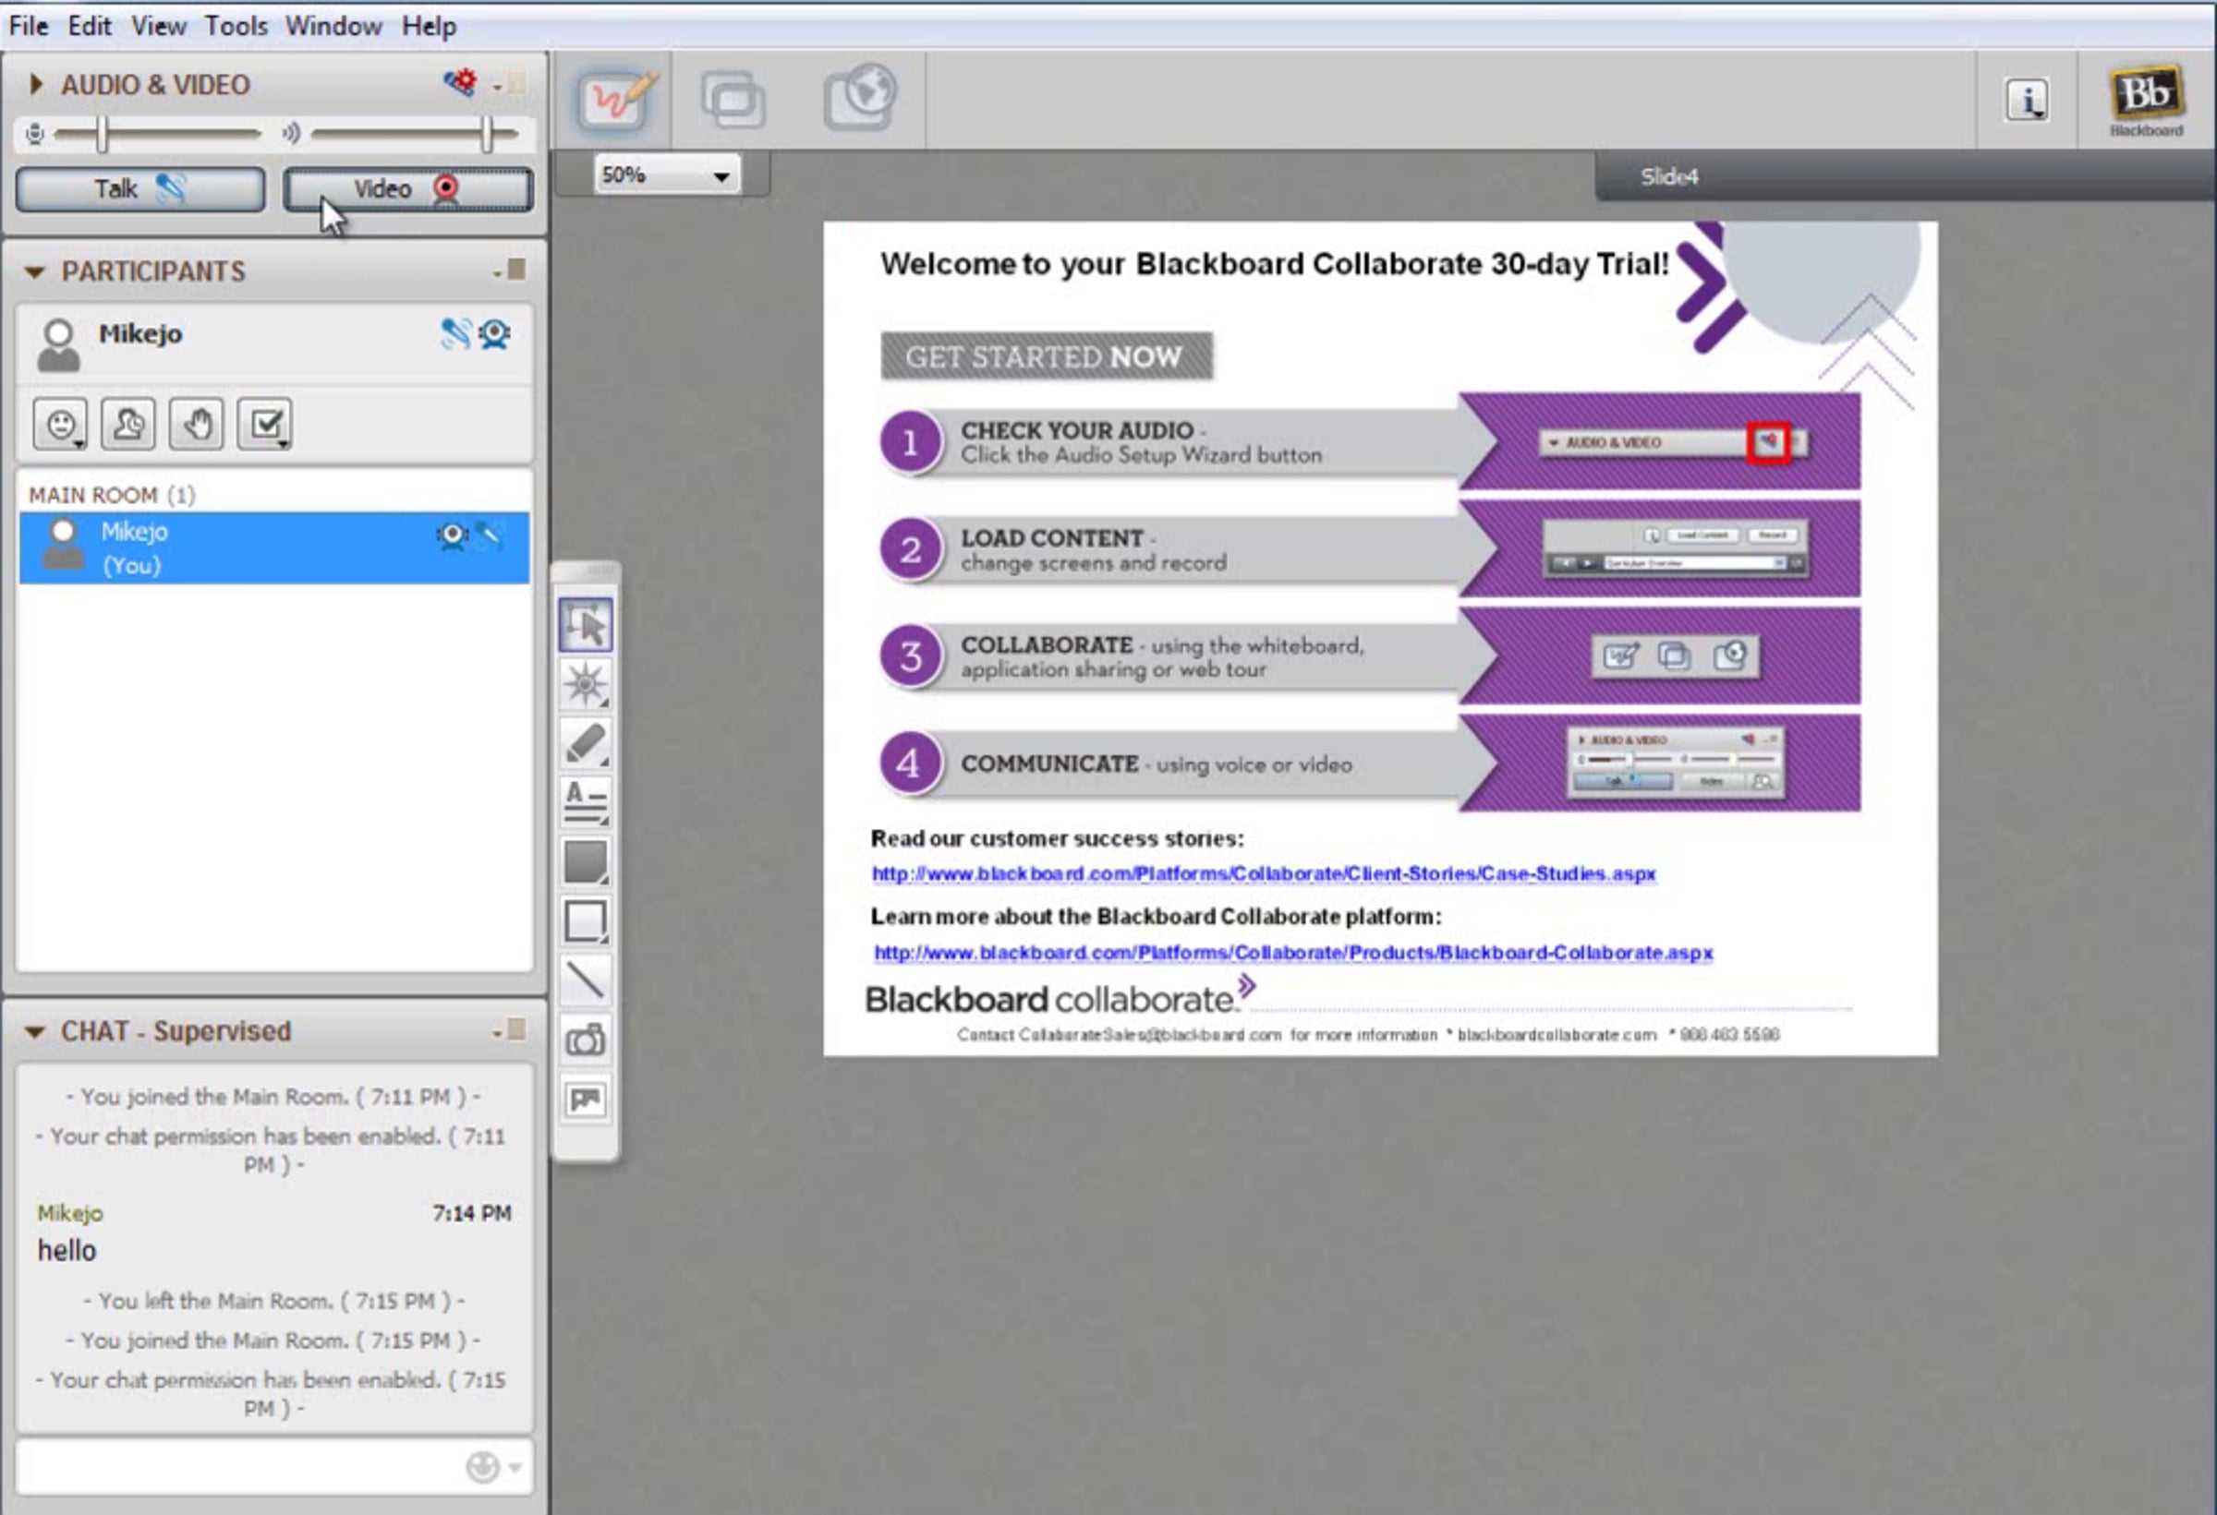Switch to Web Tour mode icon
Viewport: 2217px width, 1515px height.
860,96
